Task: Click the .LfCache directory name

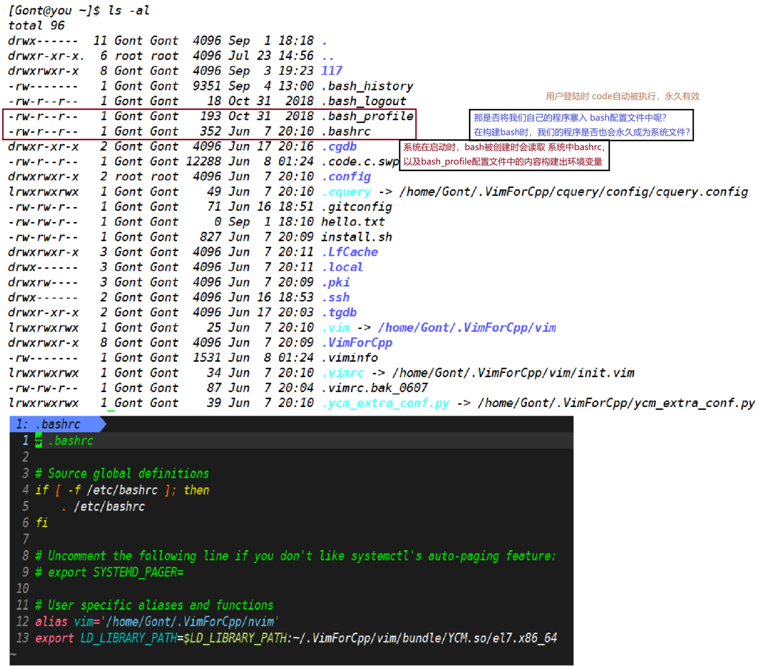Action: pos(350,252)
